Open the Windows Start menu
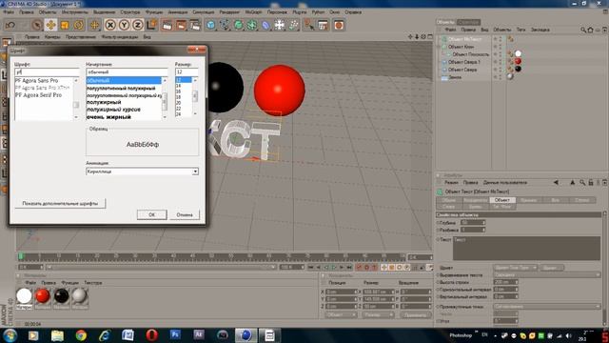The height and width of the screenshot is (343, 609). tap(10, 334)
